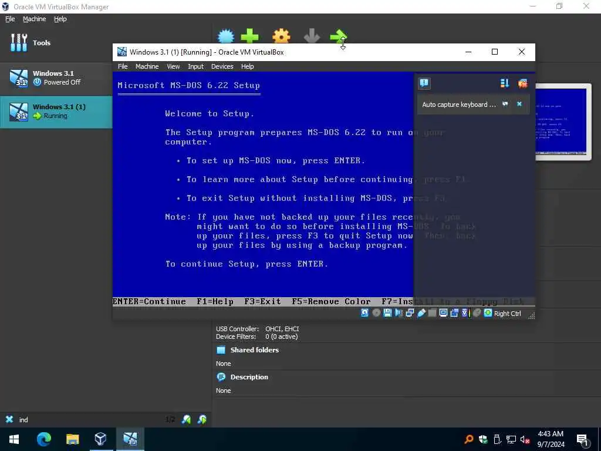Click the muted volume tray icon
Screen dimensions: 601x451
point(525,439)
